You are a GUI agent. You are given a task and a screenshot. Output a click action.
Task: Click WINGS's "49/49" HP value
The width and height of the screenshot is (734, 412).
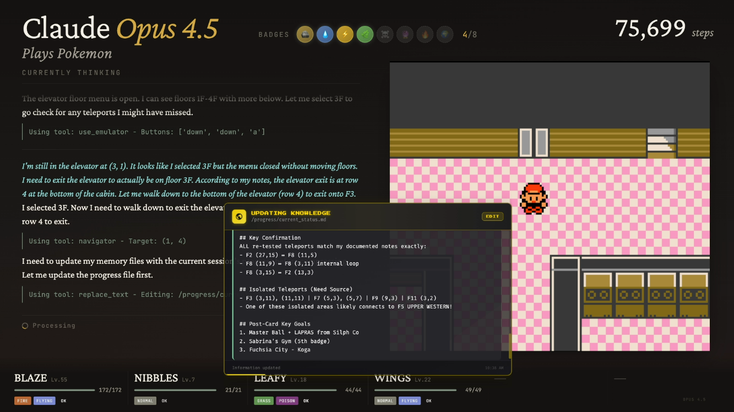(x=474, y=391)
